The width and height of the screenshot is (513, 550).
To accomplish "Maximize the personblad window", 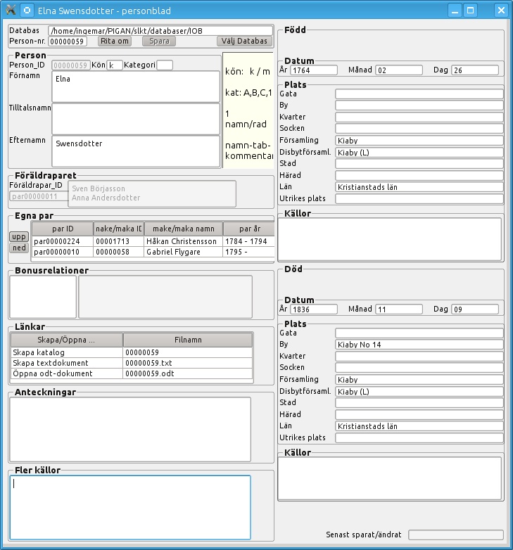I will pyautogui.click(x=471, y=10).
